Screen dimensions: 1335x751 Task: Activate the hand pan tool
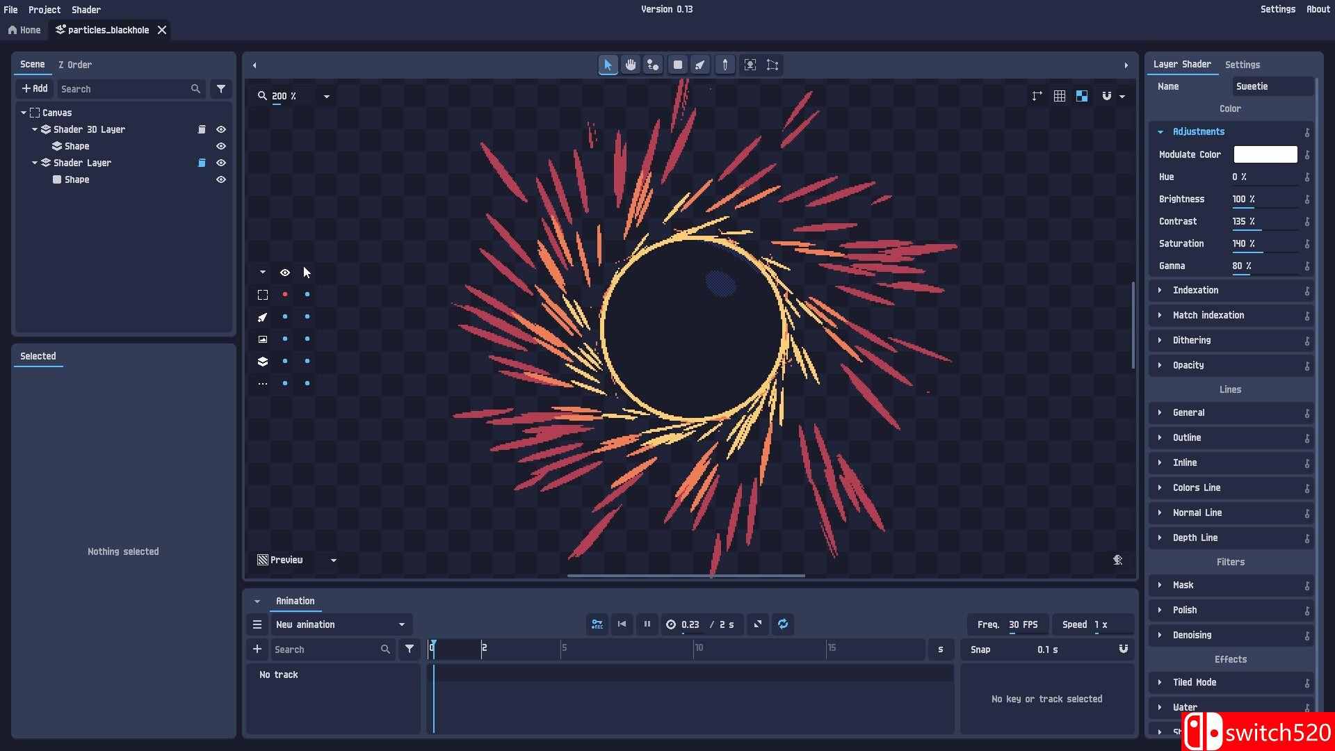631,65
